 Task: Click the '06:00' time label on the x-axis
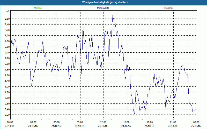(57, 122)
